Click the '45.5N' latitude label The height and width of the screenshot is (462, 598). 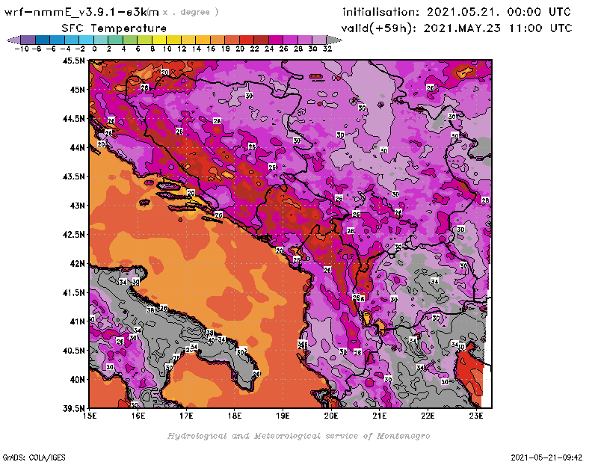73,61
